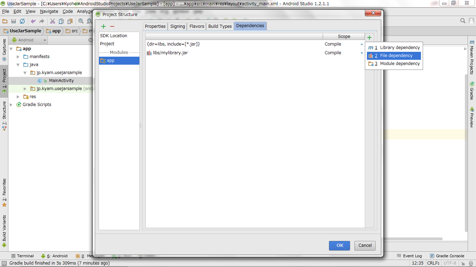Open the Android project view dropdown

click(29, 40)
